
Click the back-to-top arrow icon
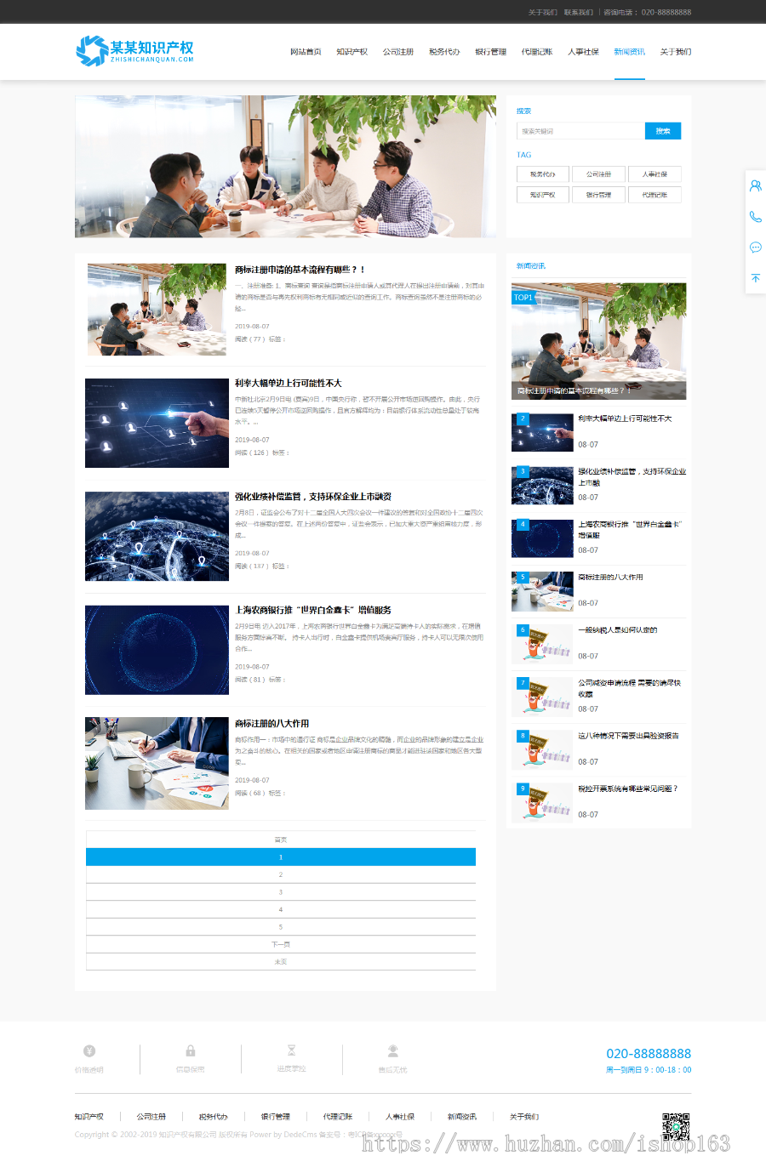(x=755, y=278)
